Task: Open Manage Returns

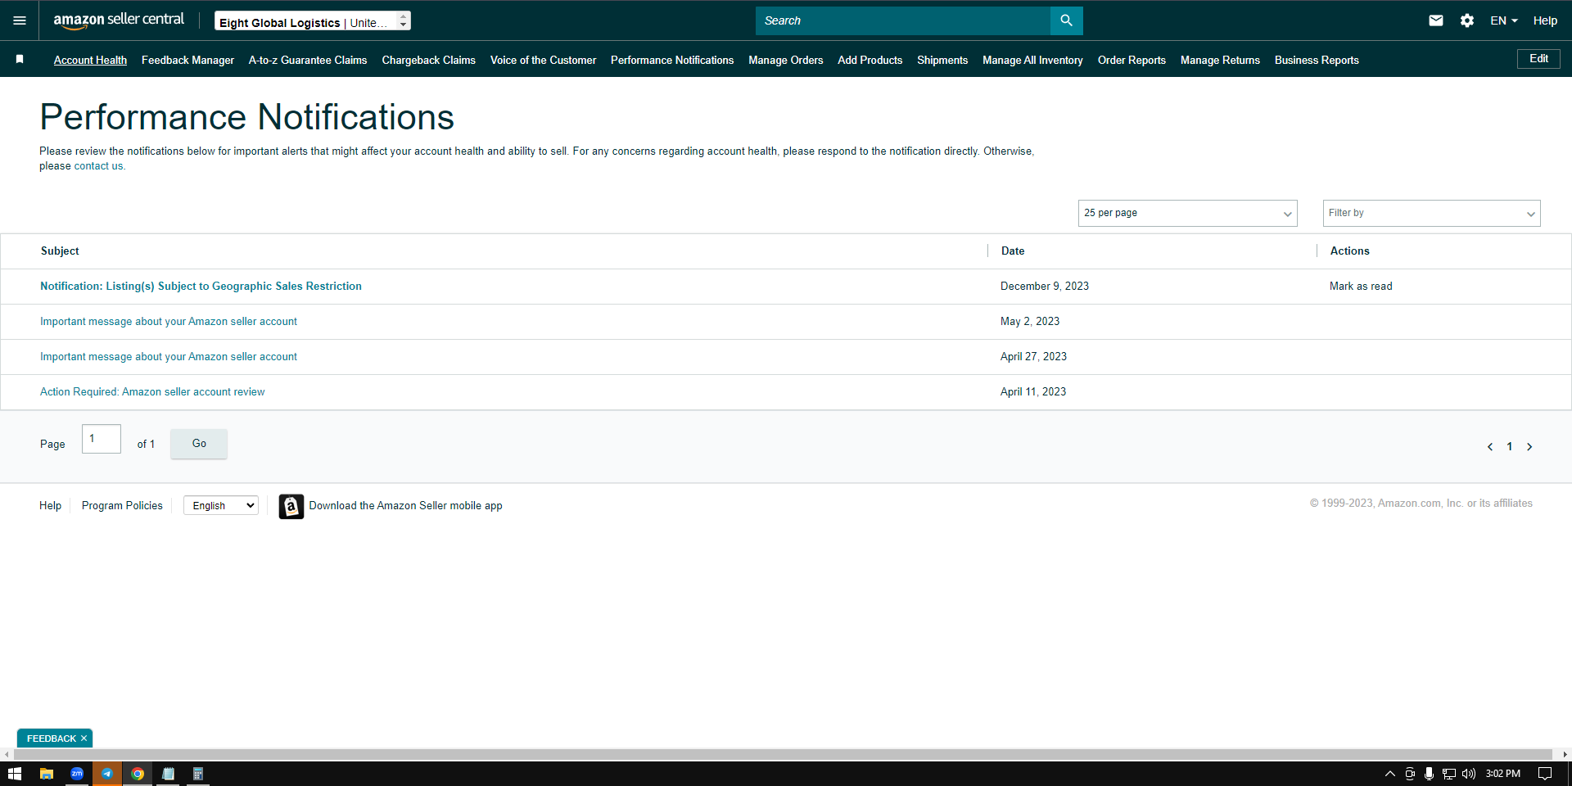Action: click(x=1220, y=60)
